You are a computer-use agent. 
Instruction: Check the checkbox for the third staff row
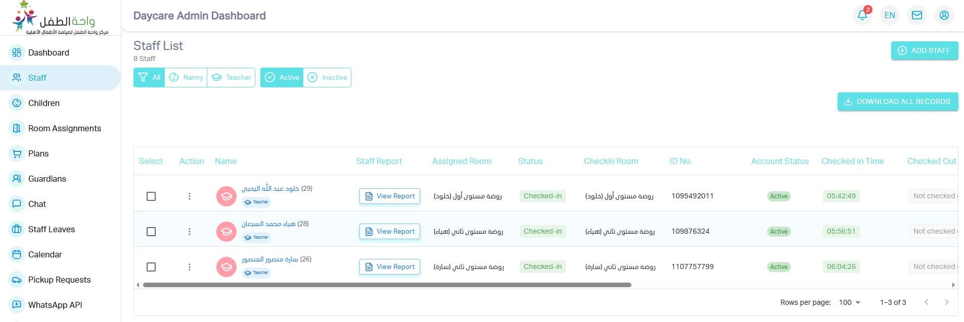[x=151, y=267]
